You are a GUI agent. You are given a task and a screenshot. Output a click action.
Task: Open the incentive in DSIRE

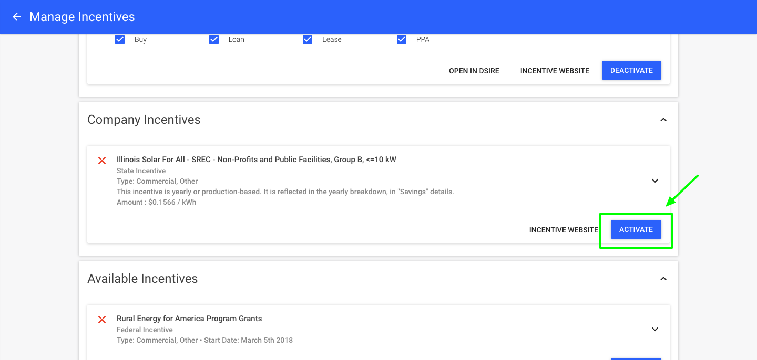pos(474,71)
